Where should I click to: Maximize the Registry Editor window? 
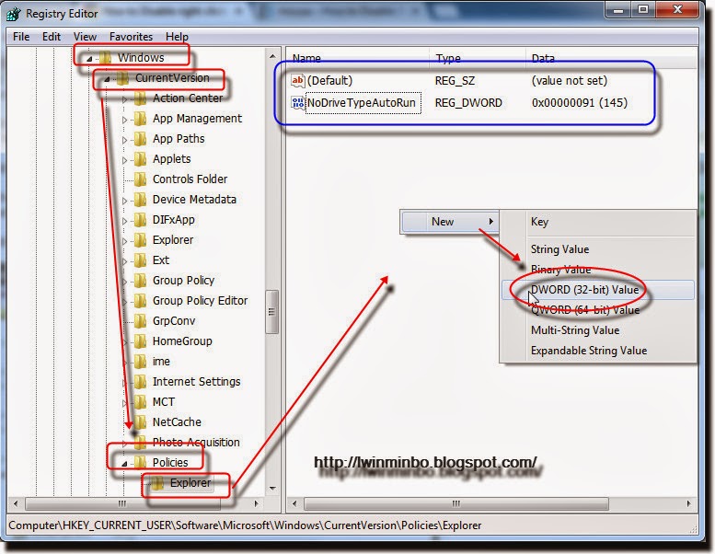pyautogui.click(x=643, y=9)
